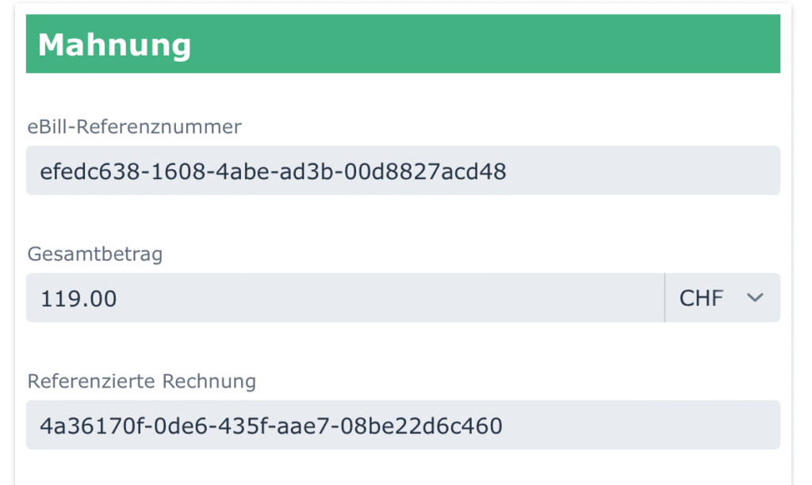The width and height of the screenshot is (812, 485).
Task: Focus the eBill-Referenznummer input field
Action: coord(403,170)
